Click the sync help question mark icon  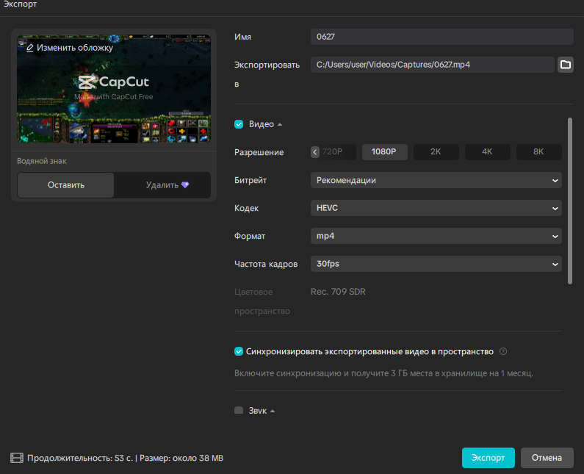pos(502,351)
